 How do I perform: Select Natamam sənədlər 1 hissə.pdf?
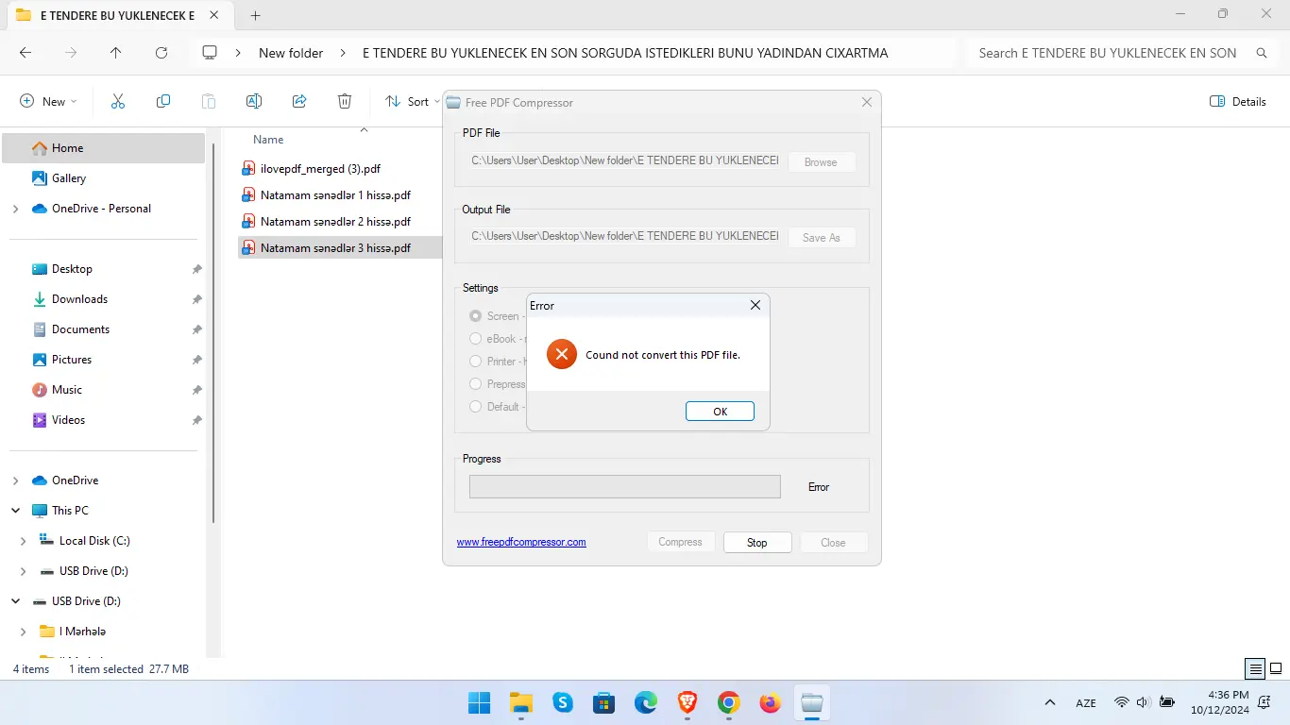(x=335, y=195)
